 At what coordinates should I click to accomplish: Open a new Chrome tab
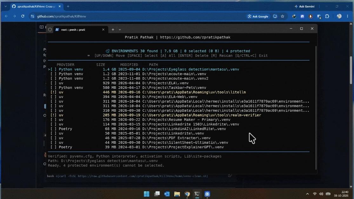pos(68,6)
